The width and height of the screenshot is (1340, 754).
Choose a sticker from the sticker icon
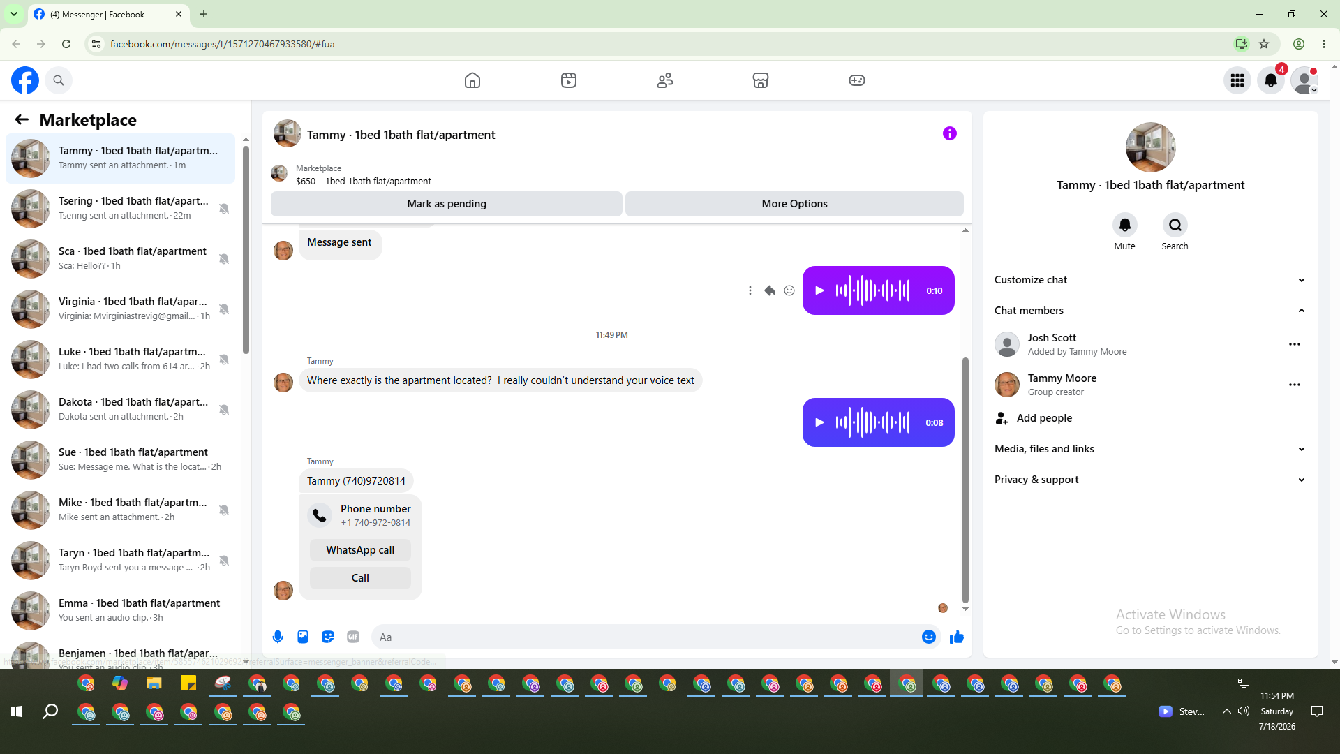pyautogui.click(x=328, y=637)
